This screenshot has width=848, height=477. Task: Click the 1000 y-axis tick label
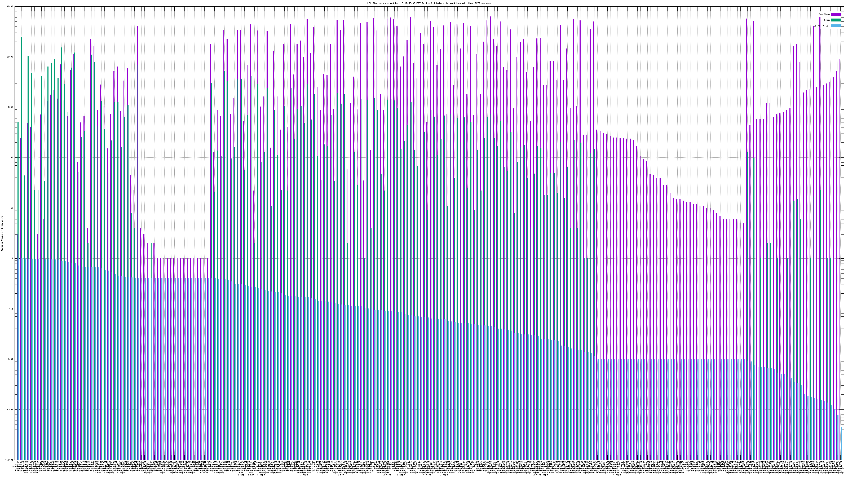[x=11, y=107]
